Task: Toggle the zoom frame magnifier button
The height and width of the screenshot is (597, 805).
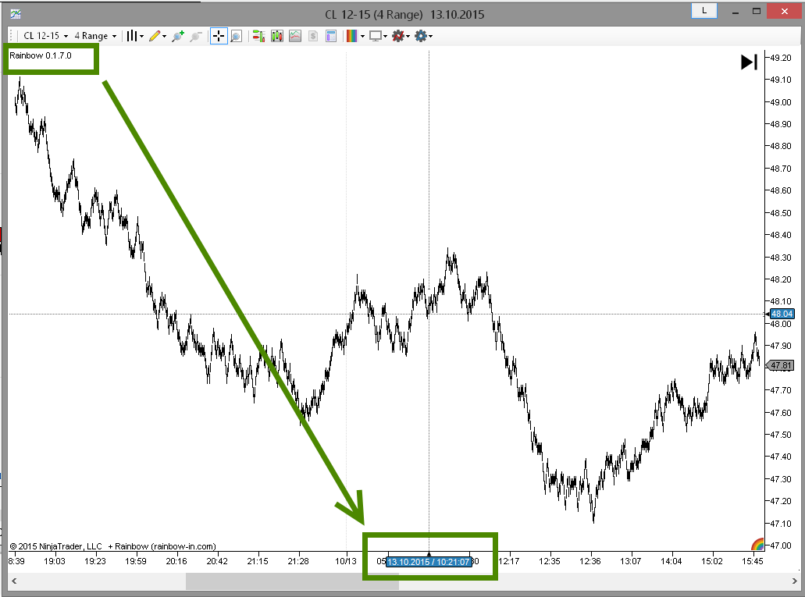Action: (236, 36)
